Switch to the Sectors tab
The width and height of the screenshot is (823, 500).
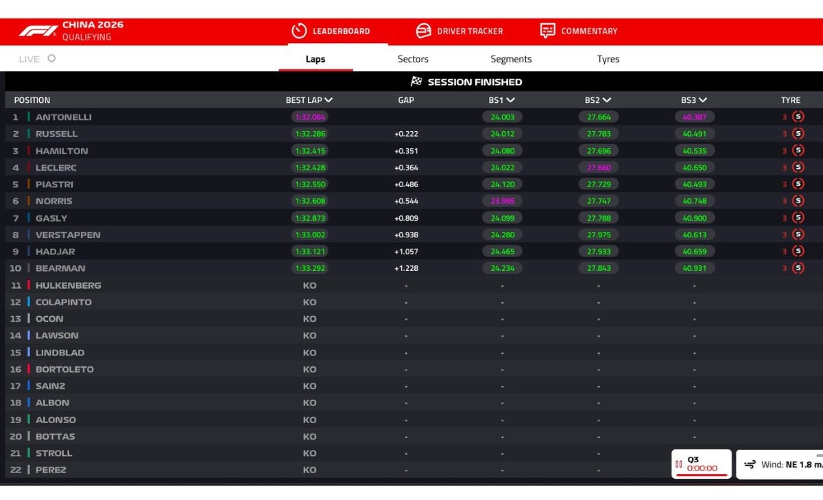[x=412, y=59]
